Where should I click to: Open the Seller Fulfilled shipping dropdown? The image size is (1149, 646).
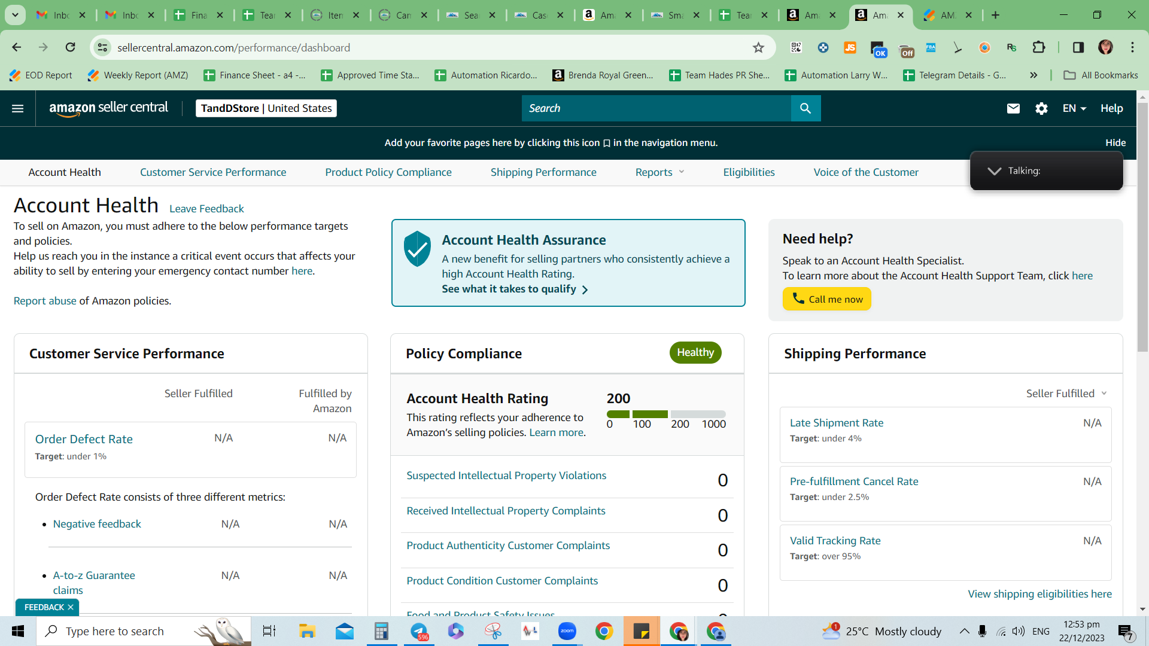click(1066, 393)
